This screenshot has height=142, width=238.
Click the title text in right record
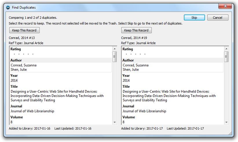169,96
